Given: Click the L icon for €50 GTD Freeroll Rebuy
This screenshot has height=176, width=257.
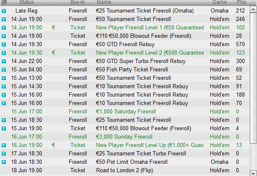Looking at the screenshot, I should [4, 45].
